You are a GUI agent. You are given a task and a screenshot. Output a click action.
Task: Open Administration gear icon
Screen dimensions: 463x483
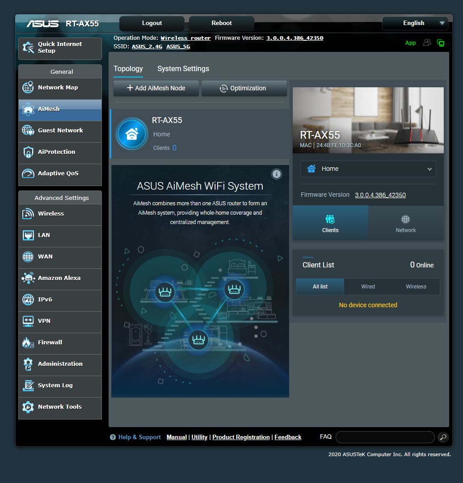pos(28,364)
